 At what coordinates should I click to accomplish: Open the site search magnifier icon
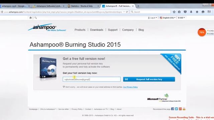(x=35, y=18)
